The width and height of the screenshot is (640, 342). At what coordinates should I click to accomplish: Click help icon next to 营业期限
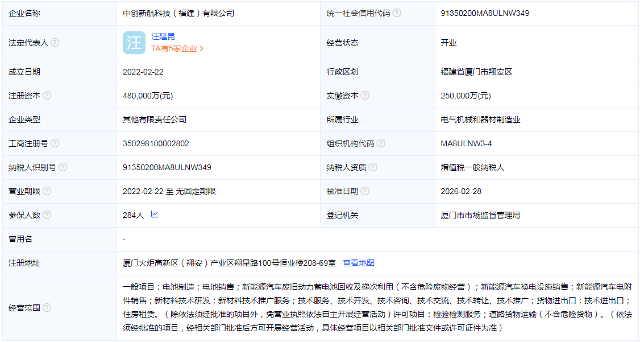(47, 191)
